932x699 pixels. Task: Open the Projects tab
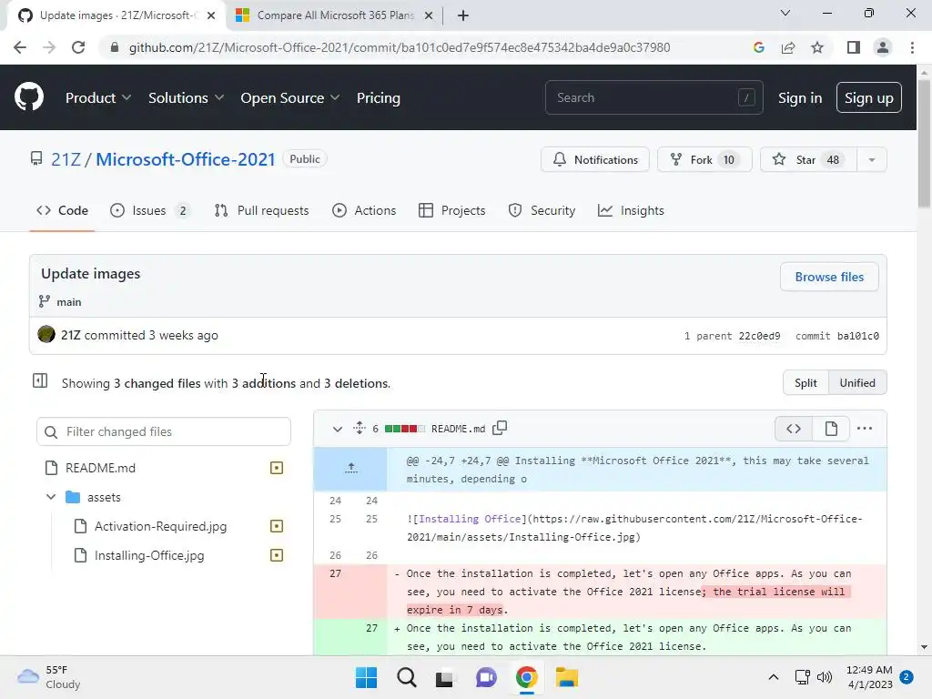tap(451, 210)
